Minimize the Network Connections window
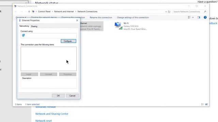The width and height of the screenshot is (218, 122). (x=189, y=6)
